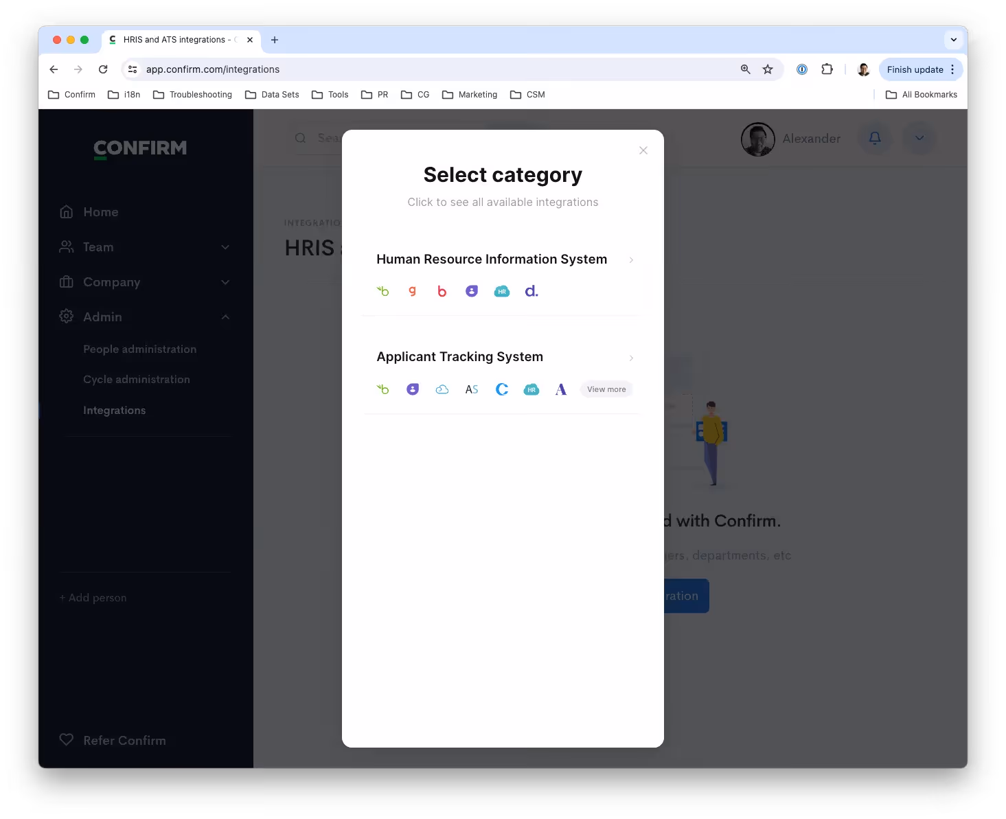The image size is (1006, 819).
Task: Click Alexander's profile avatar
Action: (757, 139)
